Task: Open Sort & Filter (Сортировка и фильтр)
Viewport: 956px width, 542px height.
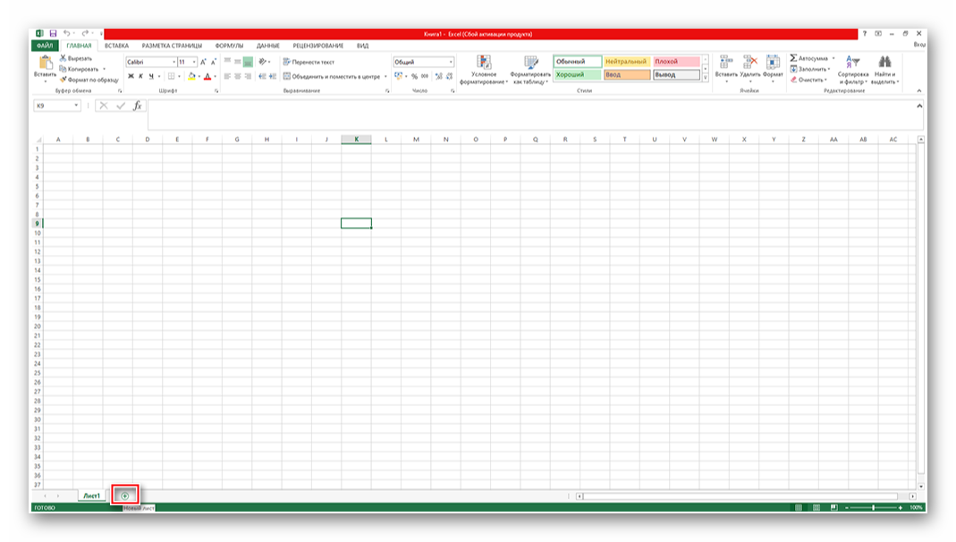Action: (x=853, y=70)
